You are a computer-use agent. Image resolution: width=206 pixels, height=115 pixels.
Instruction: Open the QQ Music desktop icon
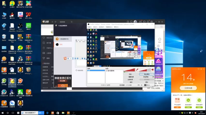point(12,4)
